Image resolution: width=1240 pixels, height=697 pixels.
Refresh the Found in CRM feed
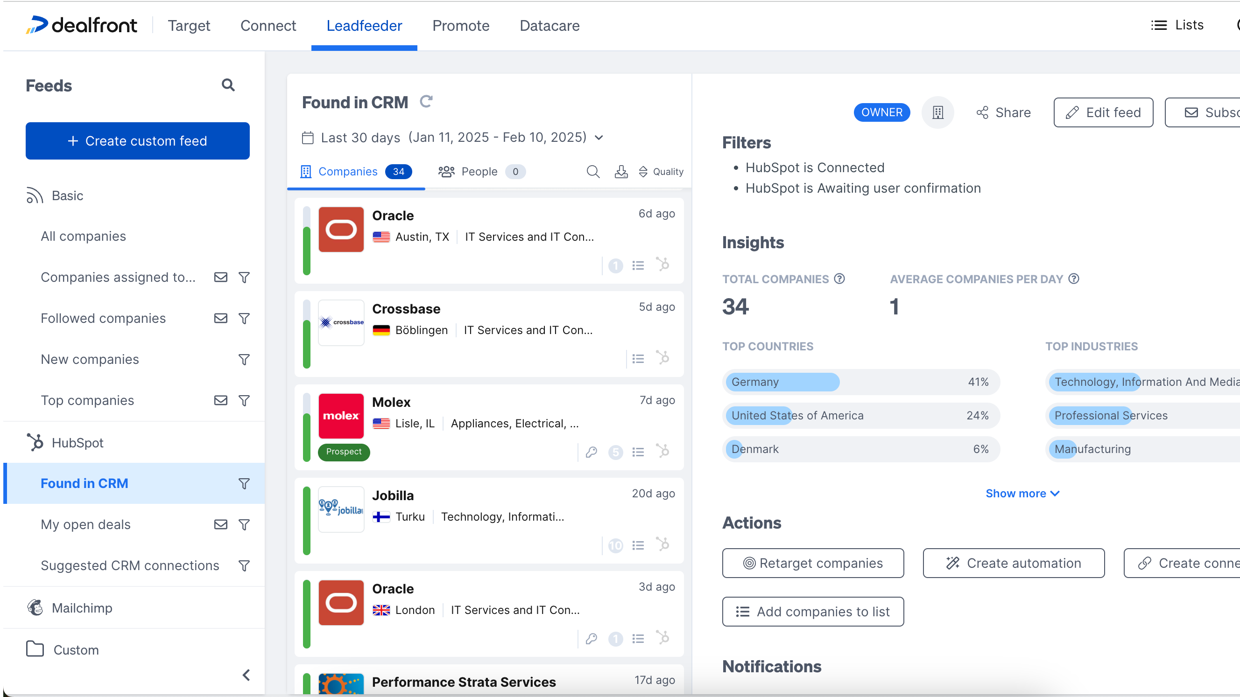427,102
